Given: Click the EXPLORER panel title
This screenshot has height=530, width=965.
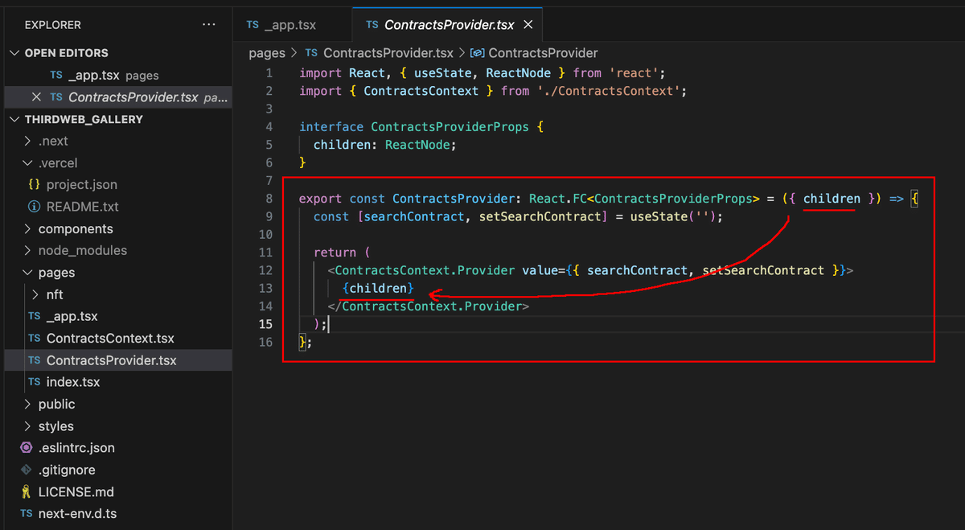Looking at the screenshot, I should pyautogui.click(x=53, y=25).
